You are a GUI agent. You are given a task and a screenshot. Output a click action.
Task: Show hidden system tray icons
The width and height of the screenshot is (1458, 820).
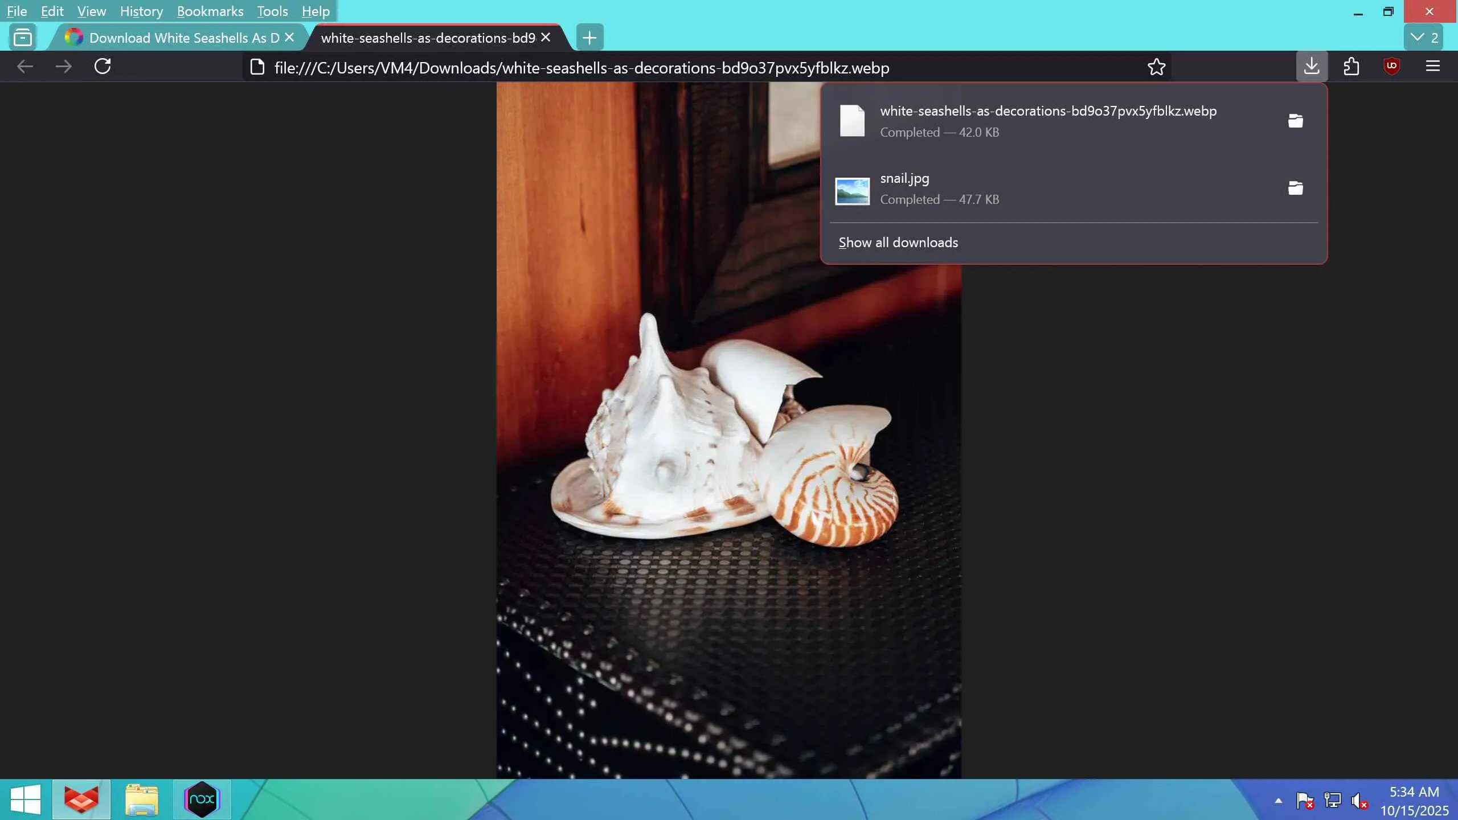[x=1278, y=801]
